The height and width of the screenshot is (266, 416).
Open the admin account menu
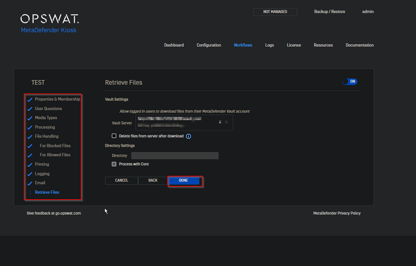pyautogui.click(x=368, y=12)
